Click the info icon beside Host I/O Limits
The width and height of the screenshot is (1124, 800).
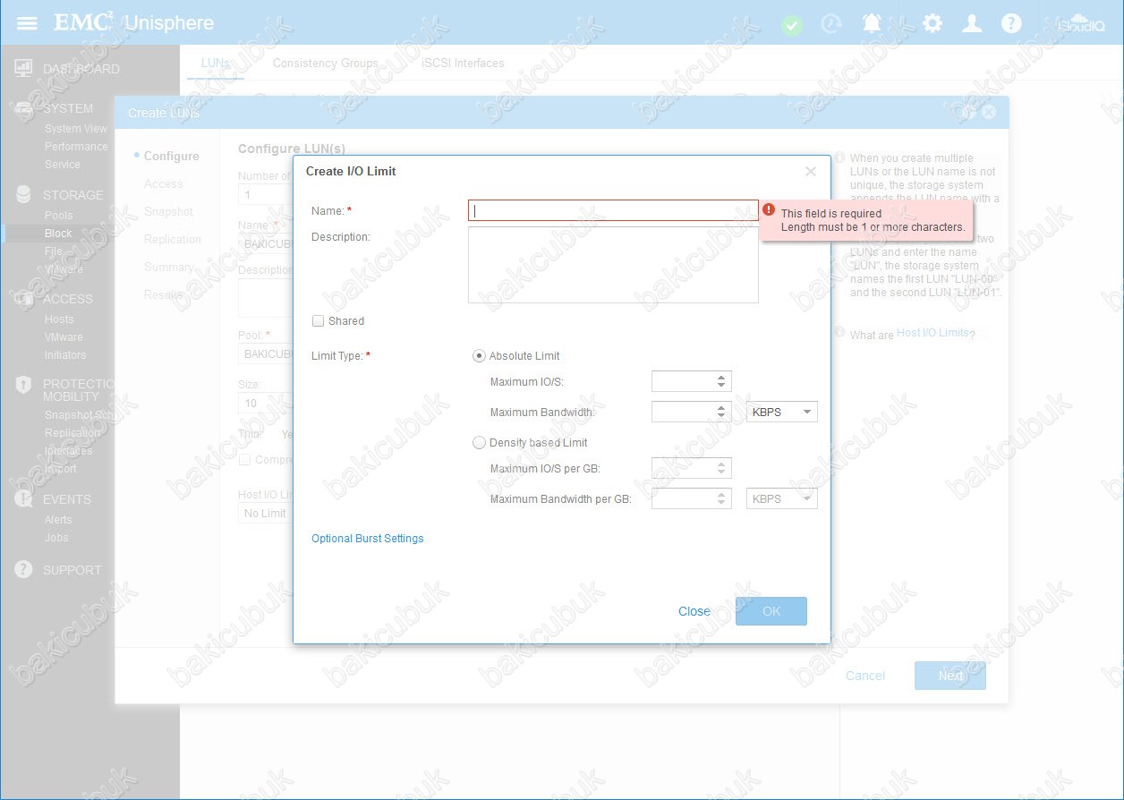[839, 332]
